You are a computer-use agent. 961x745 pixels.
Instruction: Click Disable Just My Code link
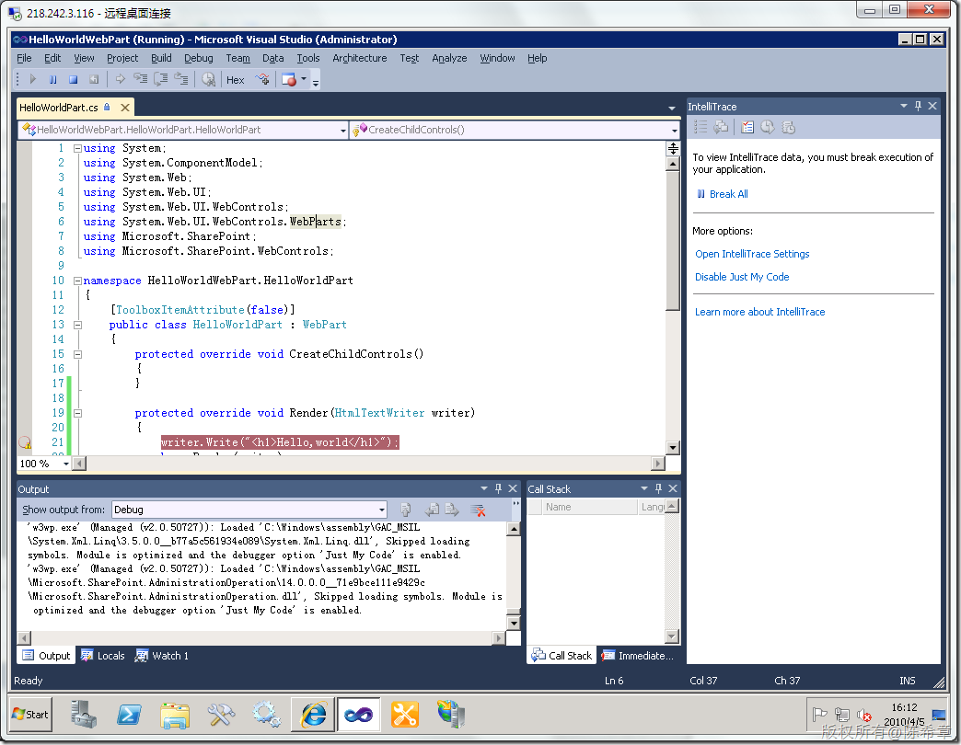coord(742,277)
